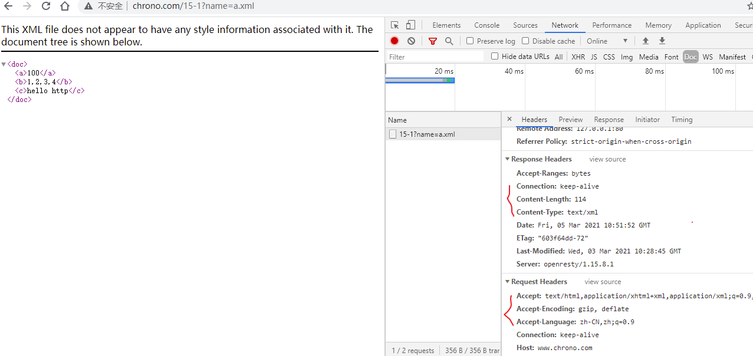Open the Timing tab in request details

(682, 120)
